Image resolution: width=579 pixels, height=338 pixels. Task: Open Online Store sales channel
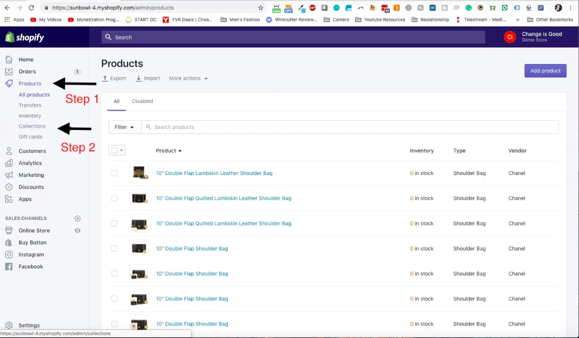(x=34, y=230)
